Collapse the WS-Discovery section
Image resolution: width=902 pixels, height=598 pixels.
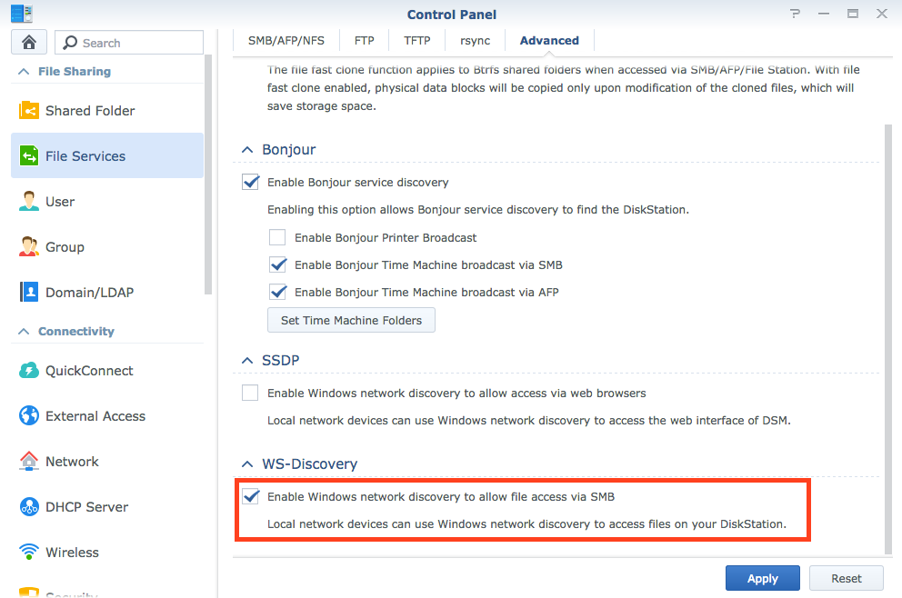[x=247, y=463]
